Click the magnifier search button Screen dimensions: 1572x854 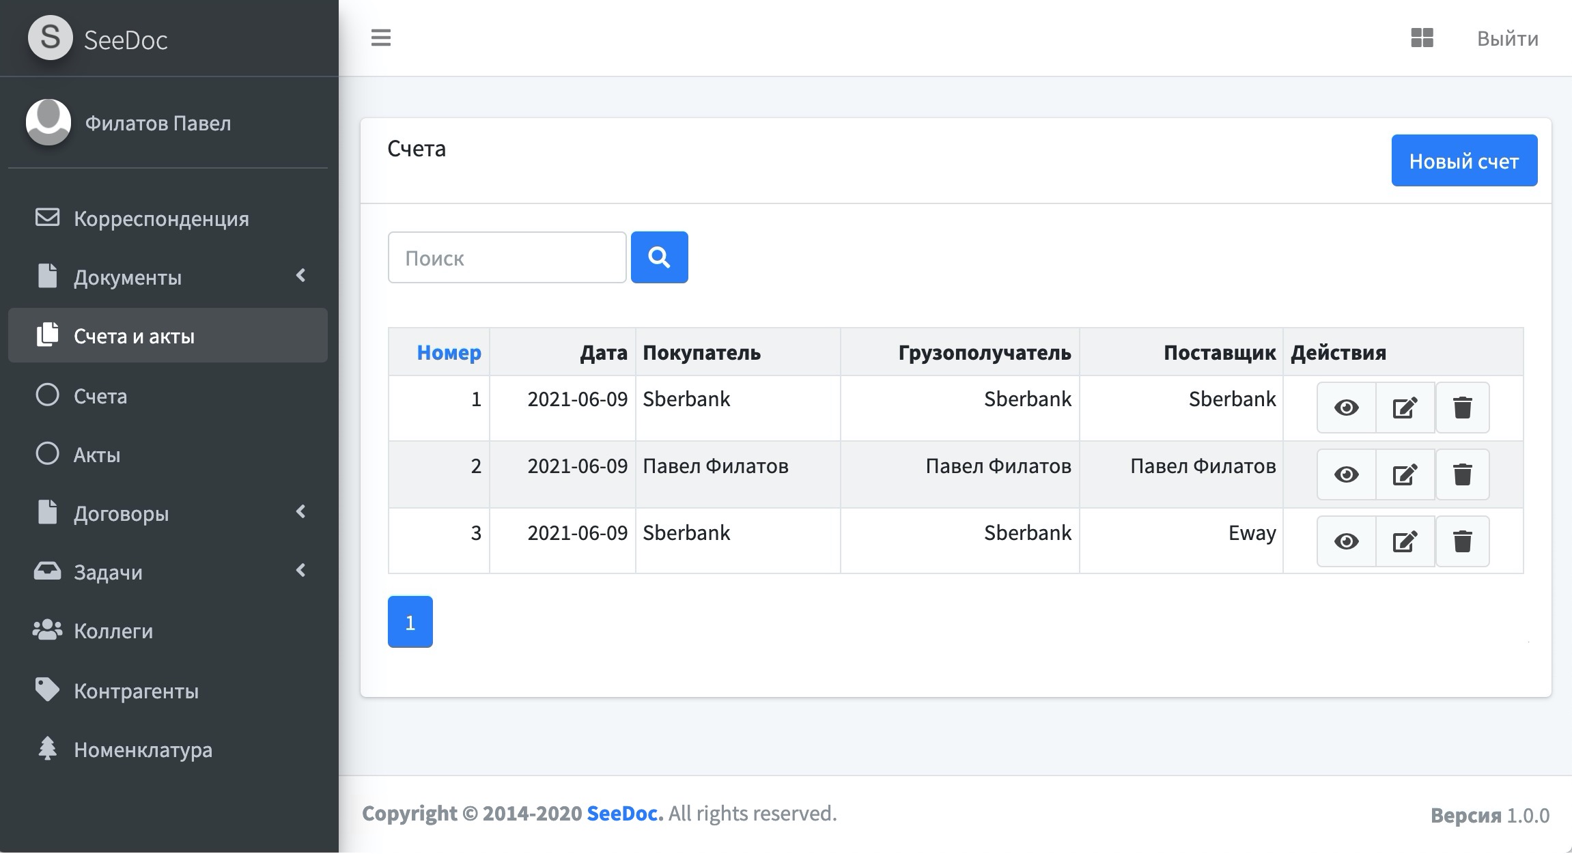pos(659,257)
